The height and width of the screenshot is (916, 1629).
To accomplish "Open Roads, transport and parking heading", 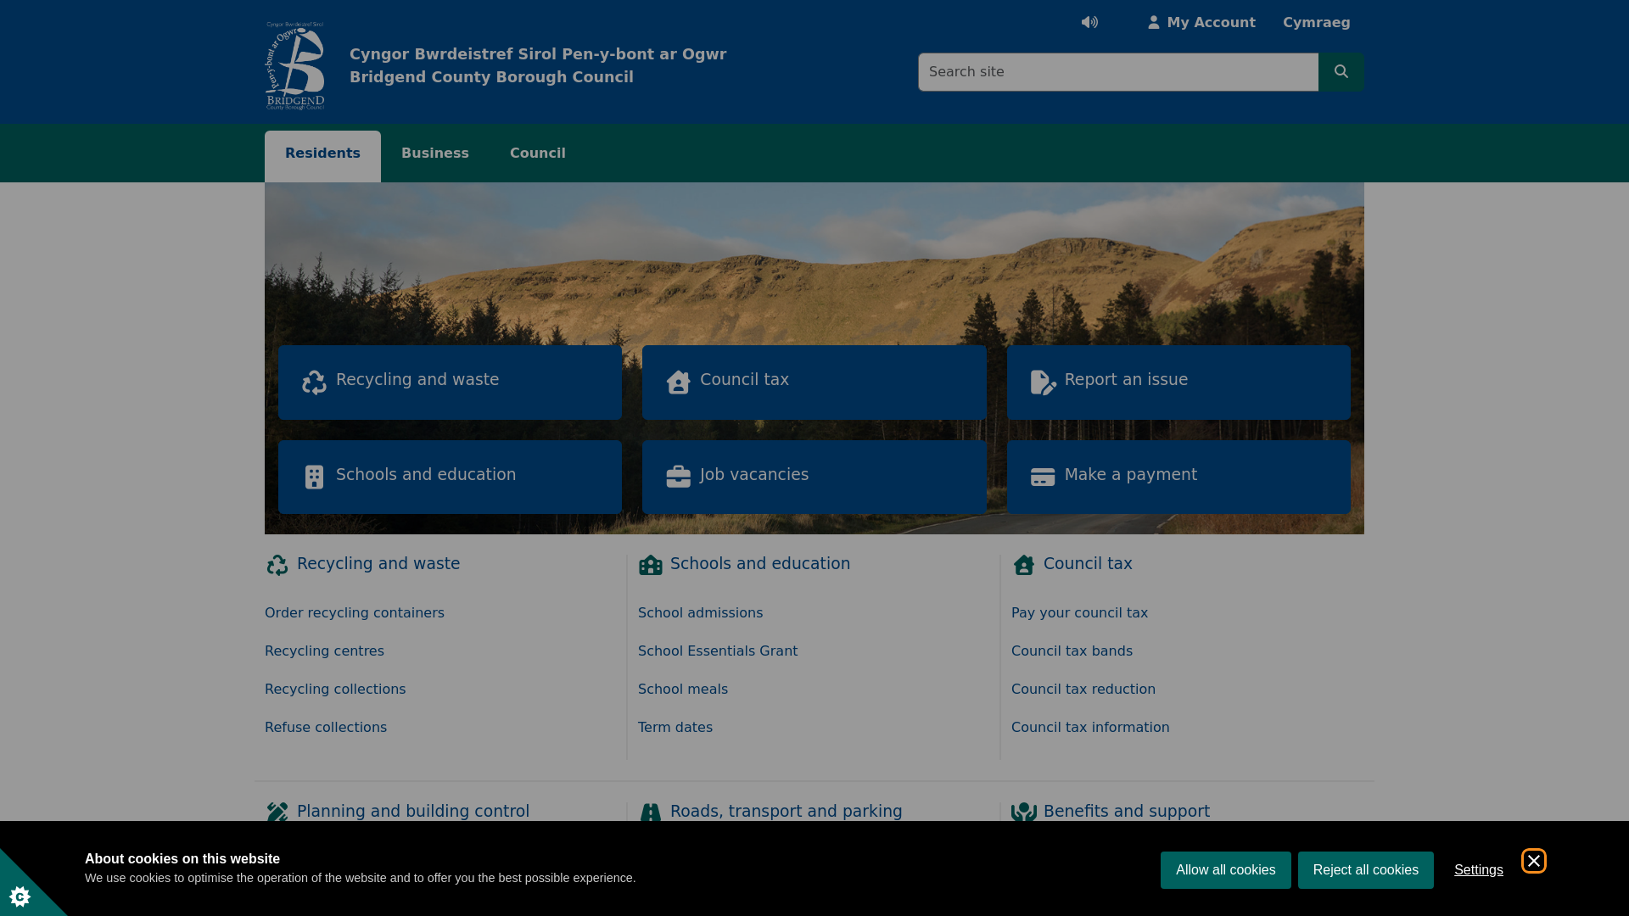I will pos(787,812).
